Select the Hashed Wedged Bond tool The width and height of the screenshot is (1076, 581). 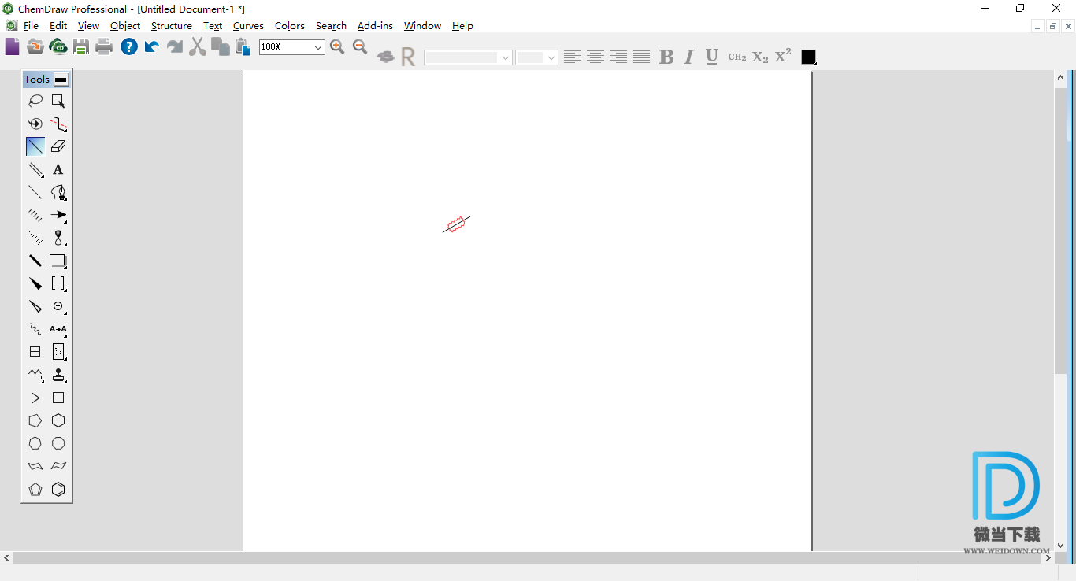pyautogui.click(x=35, y=238)
